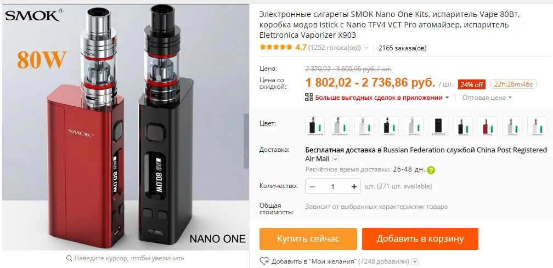Expand the China Post shipping method dropdown
This screenshot has width=553, height=268.
click(335, 159)
